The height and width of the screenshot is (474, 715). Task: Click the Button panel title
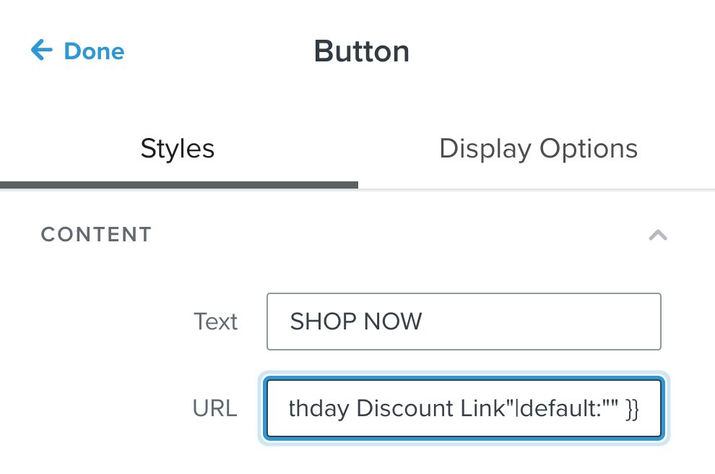362,51
